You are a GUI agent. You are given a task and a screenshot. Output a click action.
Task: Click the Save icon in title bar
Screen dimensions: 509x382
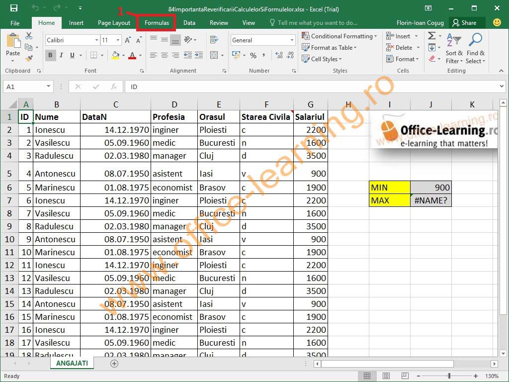click(13, 8)
